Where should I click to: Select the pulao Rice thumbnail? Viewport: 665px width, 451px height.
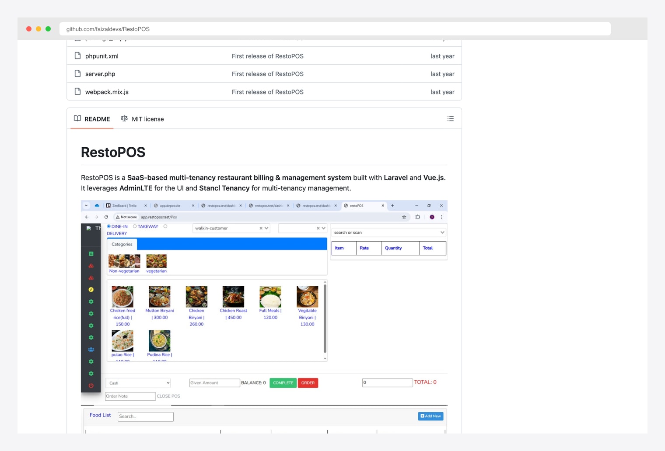122,341
